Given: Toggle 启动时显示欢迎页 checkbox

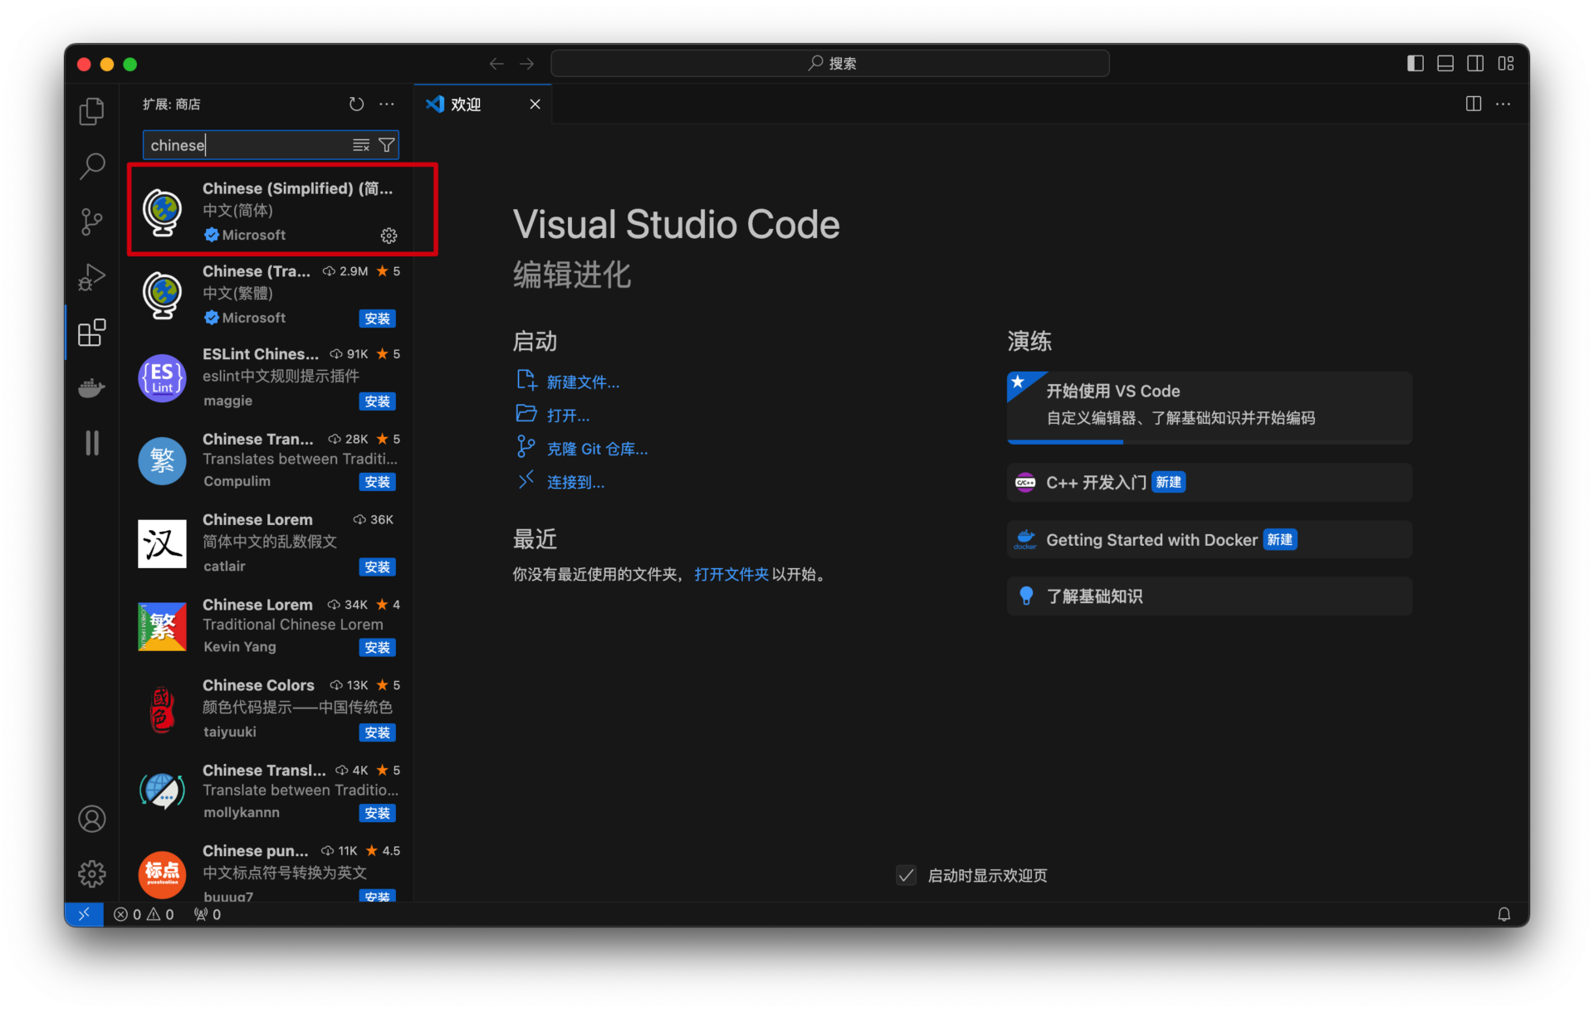Looking at the screenshot, I should point(906,875).
